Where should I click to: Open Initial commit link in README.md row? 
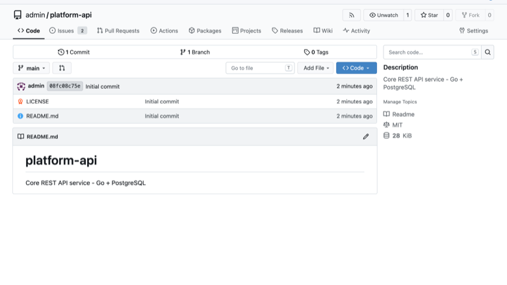click(x=162, y=116)
